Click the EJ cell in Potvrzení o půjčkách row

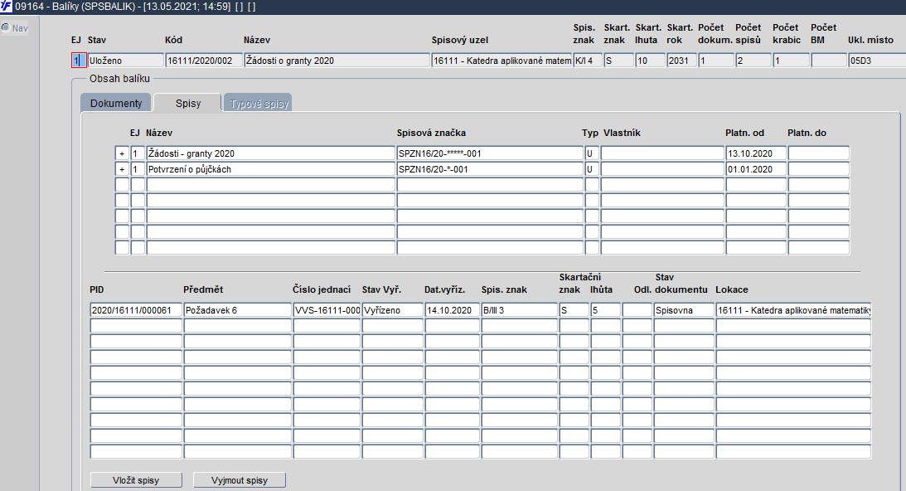tap(138, 169)
